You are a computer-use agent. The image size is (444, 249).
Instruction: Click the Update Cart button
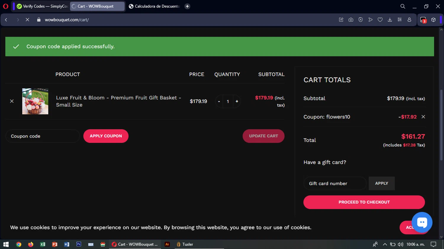coord(263,136)
